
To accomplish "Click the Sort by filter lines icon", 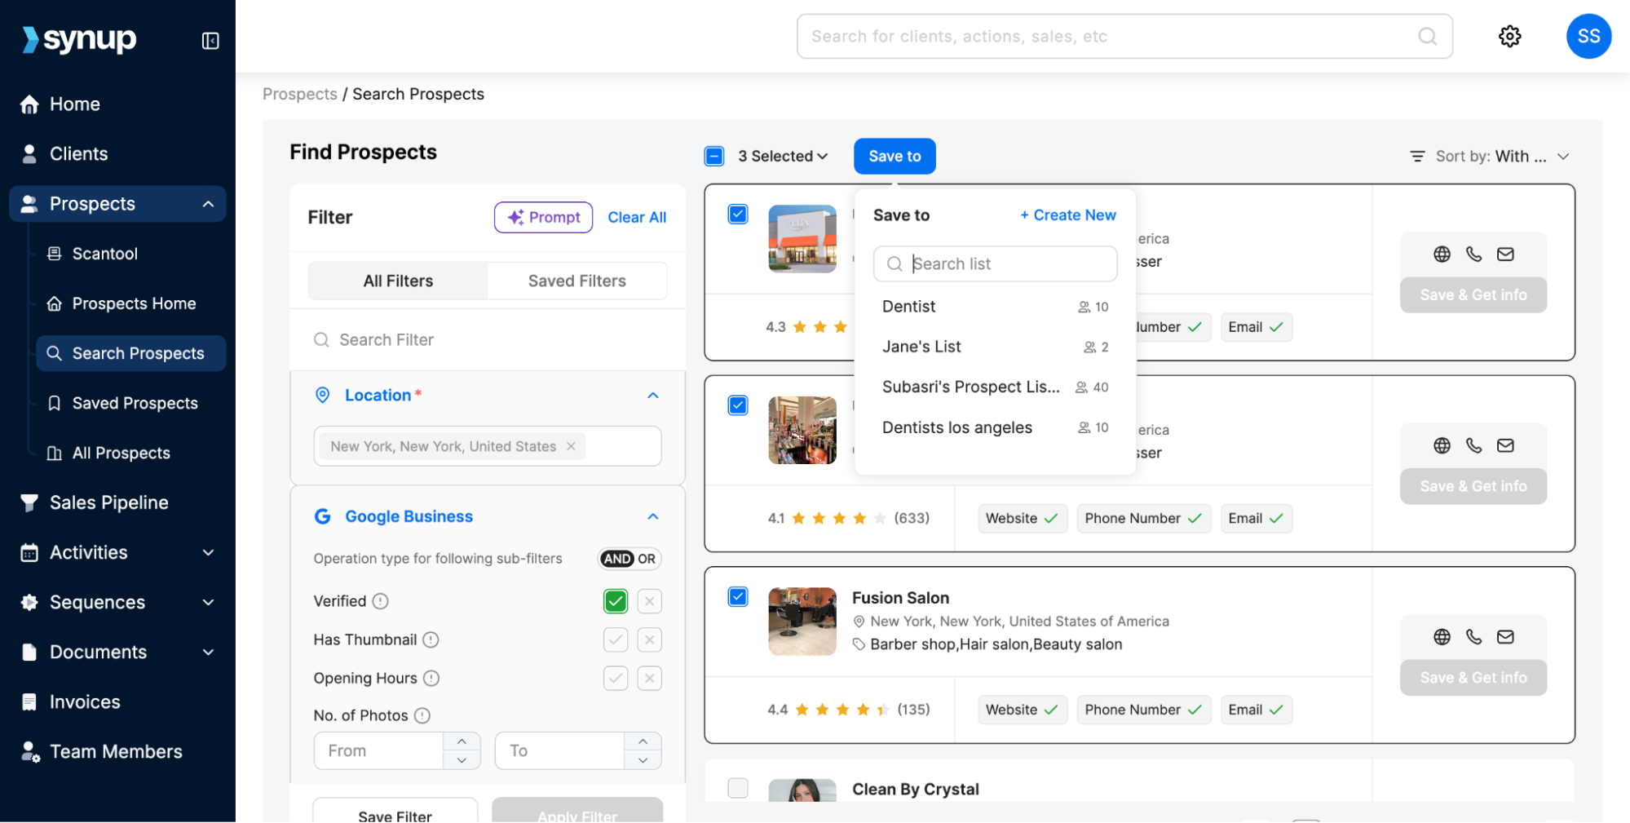I will pyautogui.click(x=1417, y=157).
